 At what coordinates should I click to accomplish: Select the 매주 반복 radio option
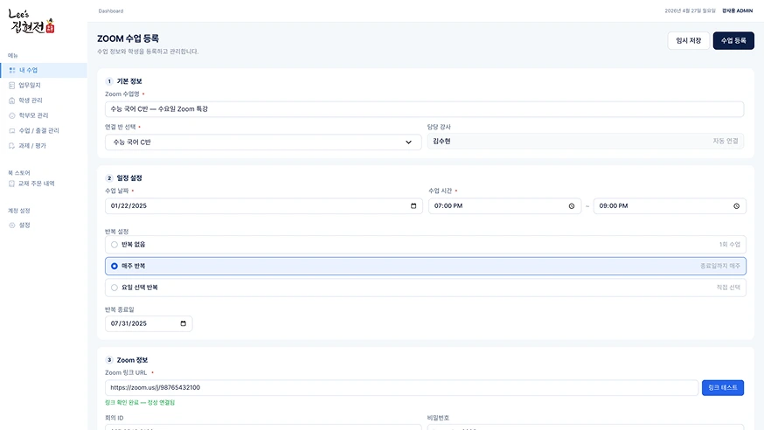[x=114, y=266]
